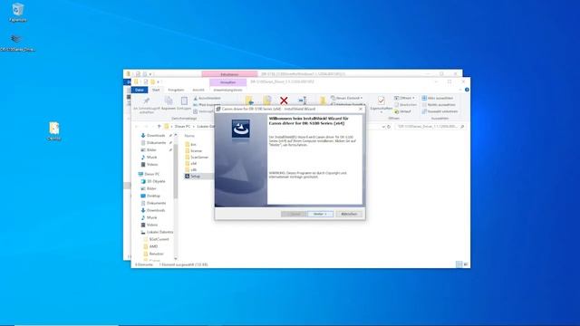Click the properties icon in front title bar
This screenshot has width=580, height=326.
point(146,82)
